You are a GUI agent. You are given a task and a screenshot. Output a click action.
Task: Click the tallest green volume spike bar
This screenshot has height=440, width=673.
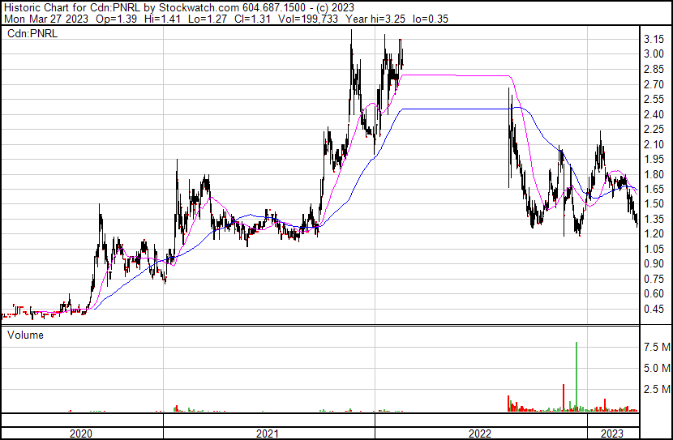click(576, 373)
